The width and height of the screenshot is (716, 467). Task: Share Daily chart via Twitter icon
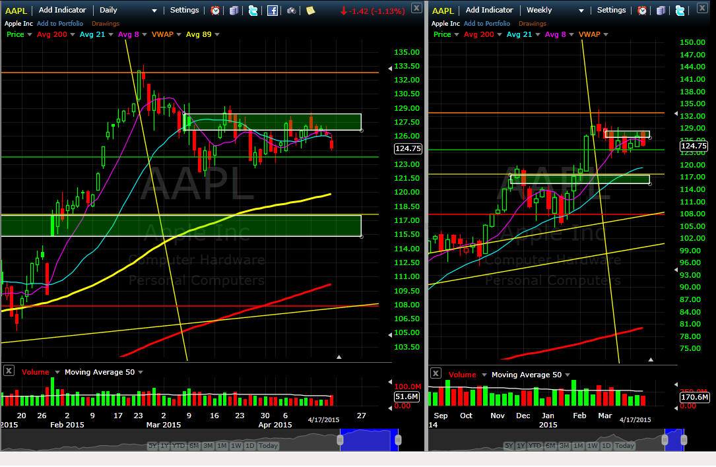[253, 11]
